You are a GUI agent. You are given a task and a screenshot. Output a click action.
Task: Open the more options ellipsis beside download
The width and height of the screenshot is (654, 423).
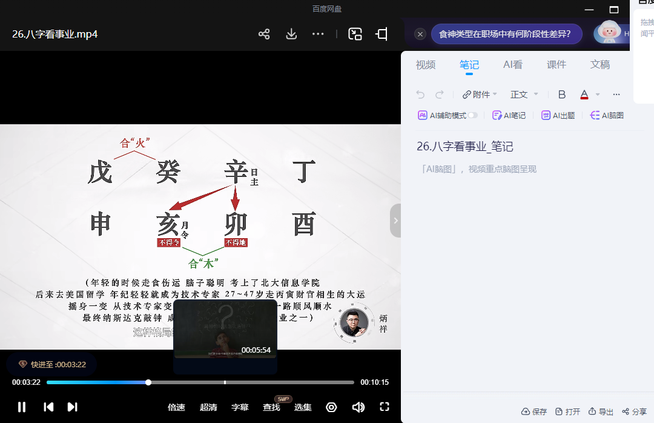318,35
